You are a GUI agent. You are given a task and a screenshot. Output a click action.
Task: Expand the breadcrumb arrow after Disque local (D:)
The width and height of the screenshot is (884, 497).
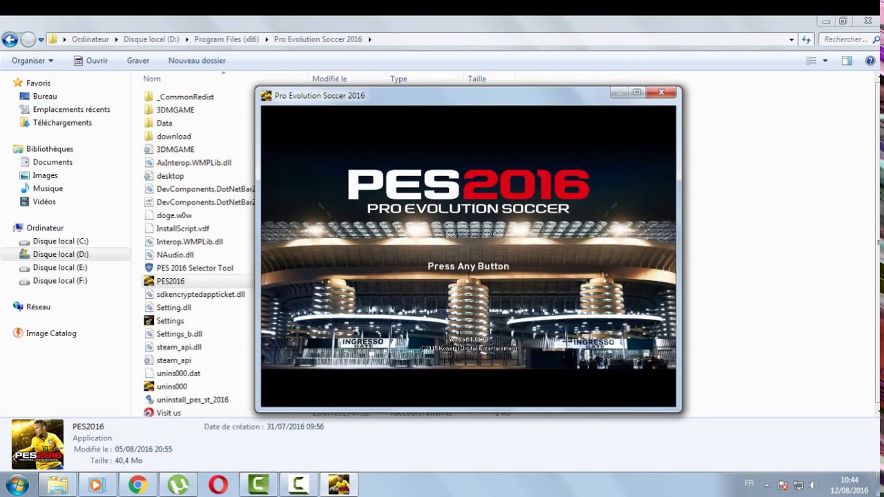186,39
